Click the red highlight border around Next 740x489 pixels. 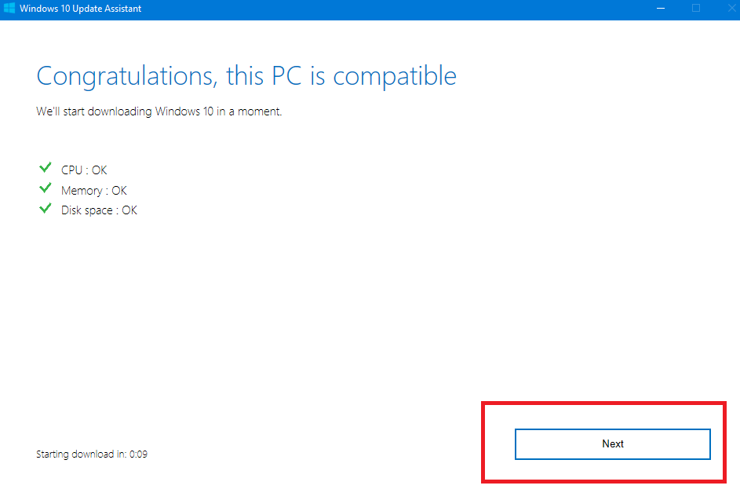(603, 403)
